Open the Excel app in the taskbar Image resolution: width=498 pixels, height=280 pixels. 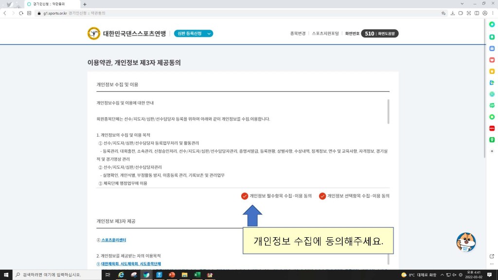[197, 275]
